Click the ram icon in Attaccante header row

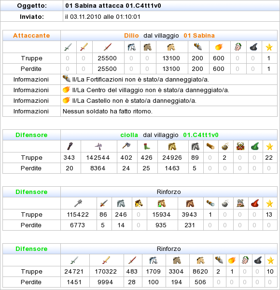[x=198, y=47]
